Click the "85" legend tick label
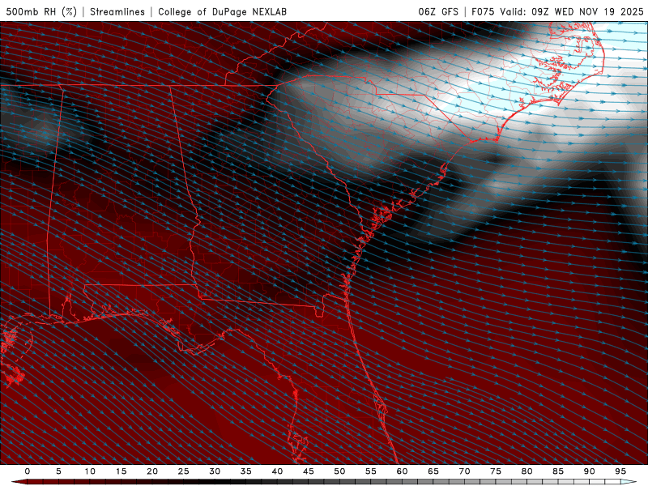Viewport: 648px width, 486px height. [558, 471]
